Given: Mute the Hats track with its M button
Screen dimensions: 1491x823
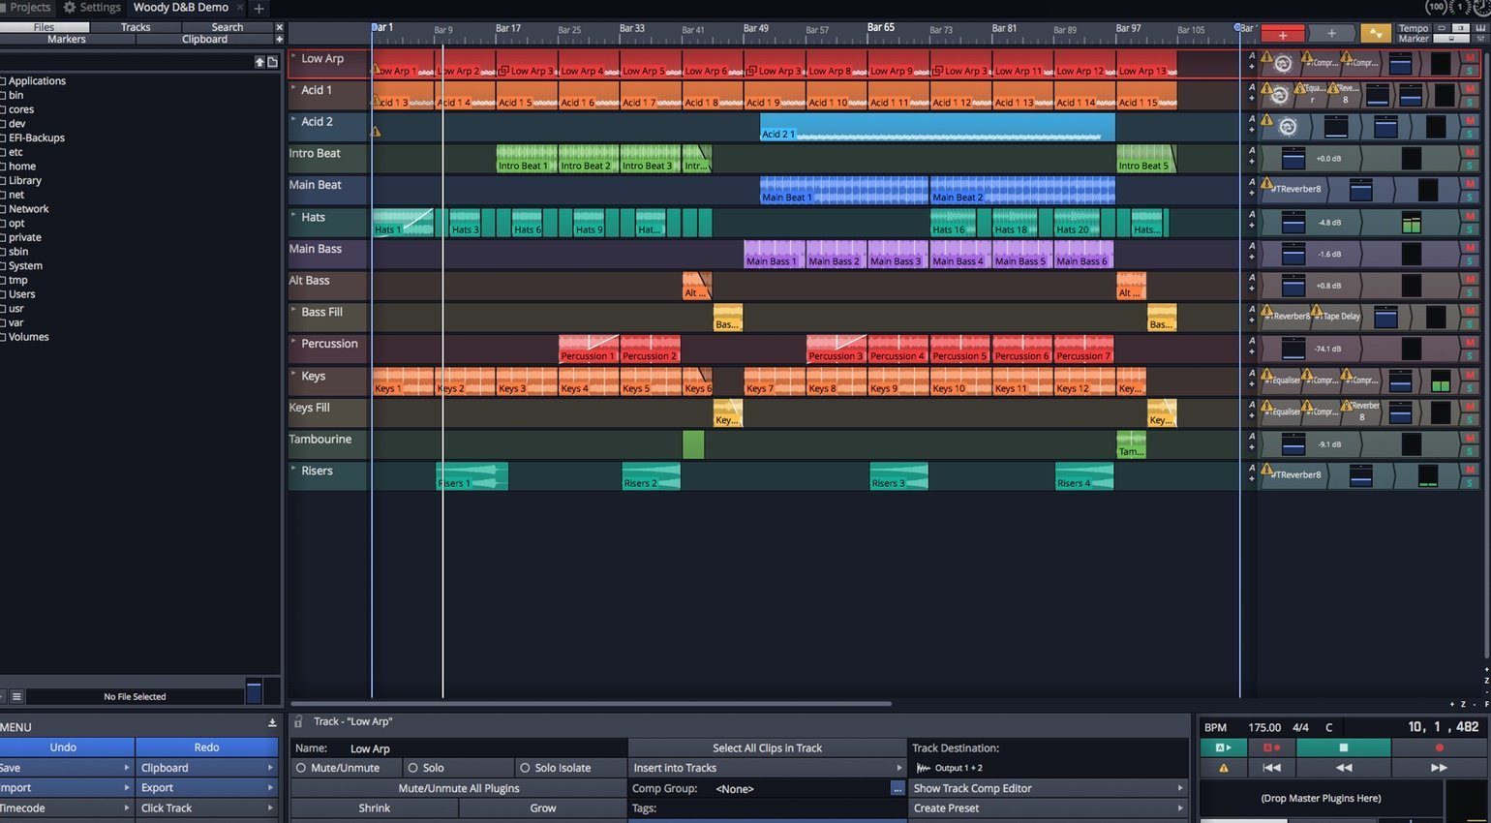Looking at the screenshot, I should [1470, 216].
